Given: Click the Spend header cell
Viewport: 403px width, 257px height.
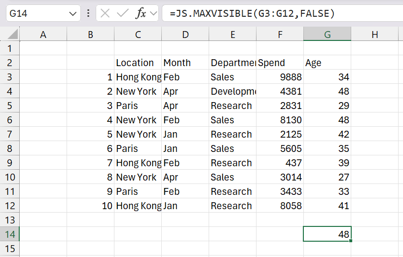Looking at the screenshot, I should (280, 63).
